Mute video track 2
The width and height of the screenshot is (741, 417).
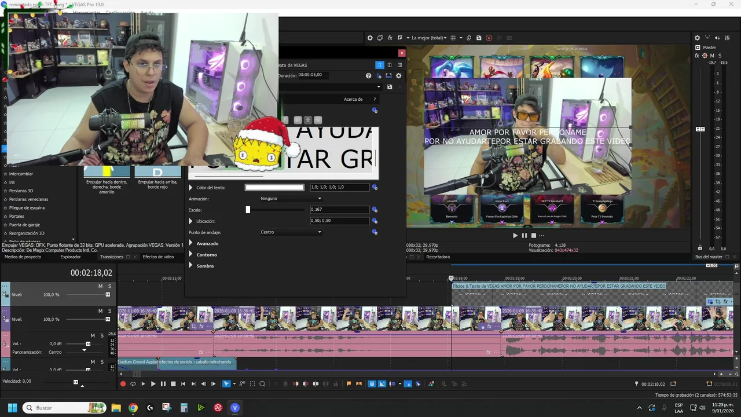(100, 286)
